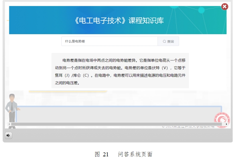Click the cartoon teacher character
This screenshot has width=236, height=159.
pyautogui.click(x=12, y=110)
